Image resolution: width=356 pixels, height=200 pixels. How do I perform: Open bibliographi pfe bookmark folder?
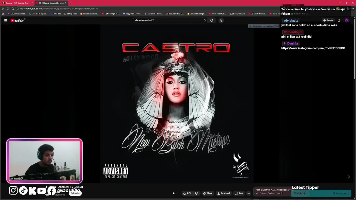click(x=238, y=14)
